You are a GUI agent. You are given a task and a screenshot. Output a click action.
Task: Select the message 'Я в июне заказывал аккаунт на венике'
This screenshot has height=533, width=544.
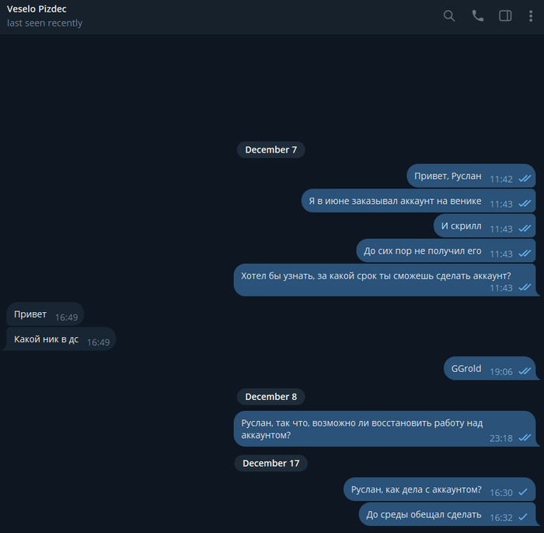tap(418, 201)
